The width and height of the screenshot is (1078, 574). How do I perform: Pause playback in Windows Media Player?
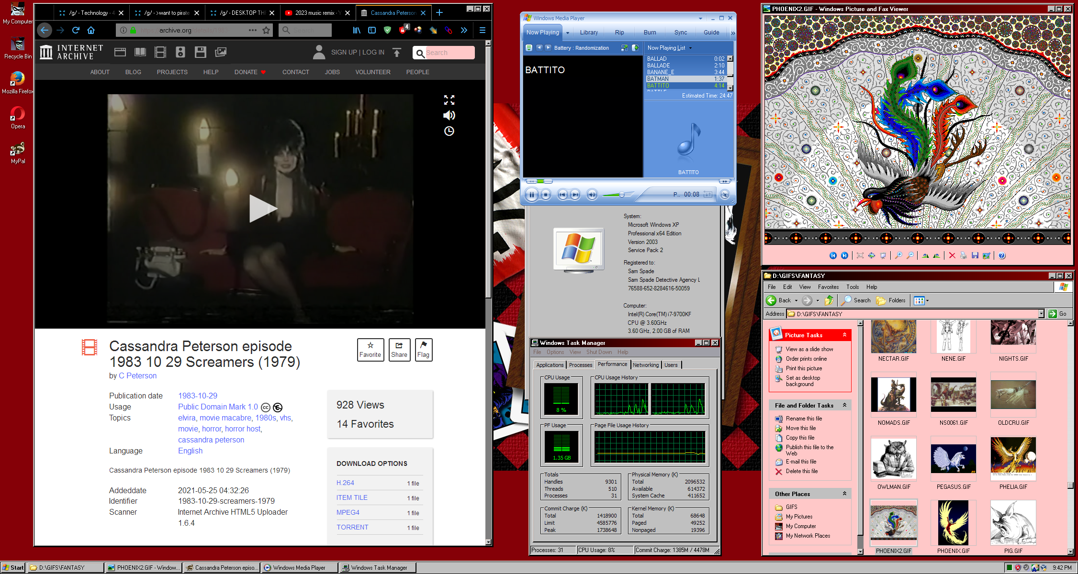(x=531, y=195)
